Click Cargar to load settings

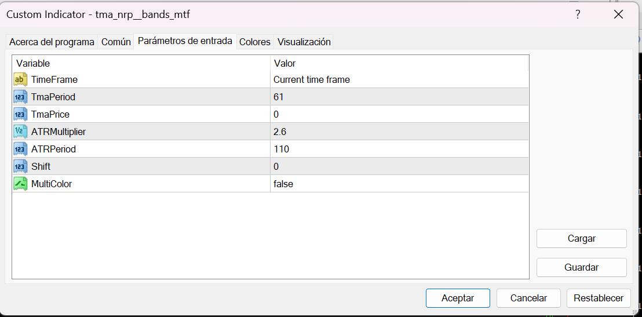click(x=581, y=238)
